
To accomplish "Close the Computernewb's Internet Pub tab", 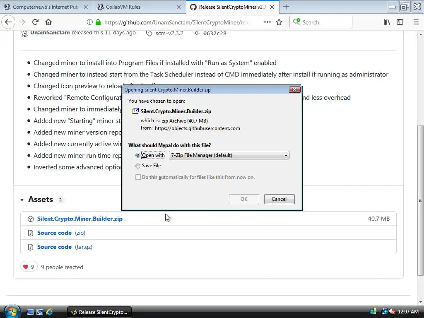I will [85, 7].
